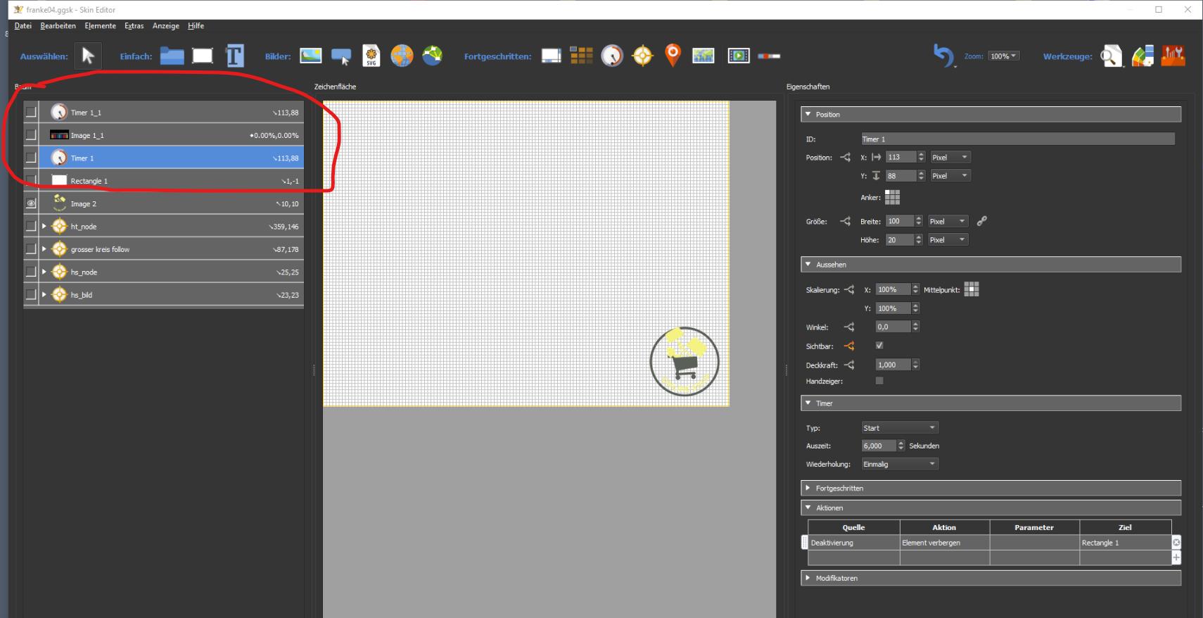Open the Typ Start dropdown

tap(900, 427)
